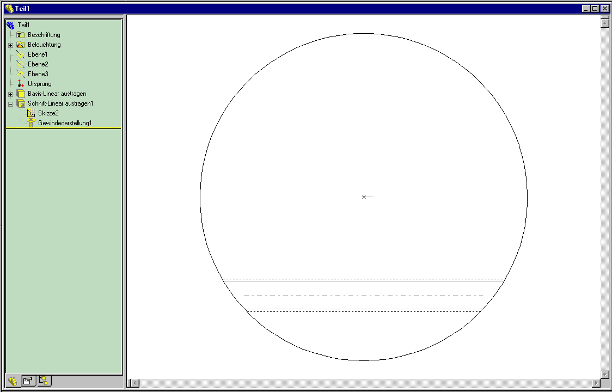This screenshot has height=392, width=612.
Task: Select Teil1 root item label
Action: pos(23,25)
